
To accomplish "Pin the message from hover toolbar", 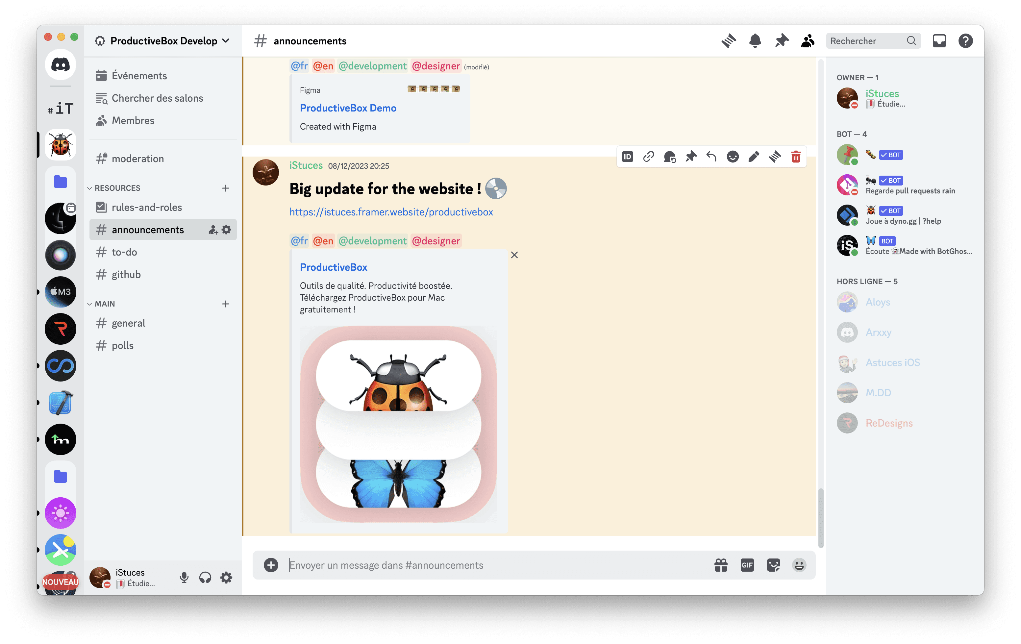I will click(691, 157).
